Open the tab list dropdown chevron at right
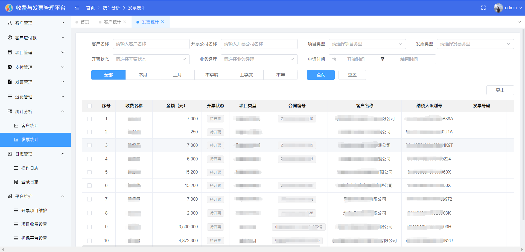This screenshot has height=252, width=525. [519, 22]
